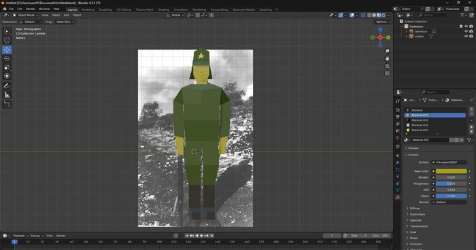
Task: Open the Tool properties tab
Action: point(398,101)
